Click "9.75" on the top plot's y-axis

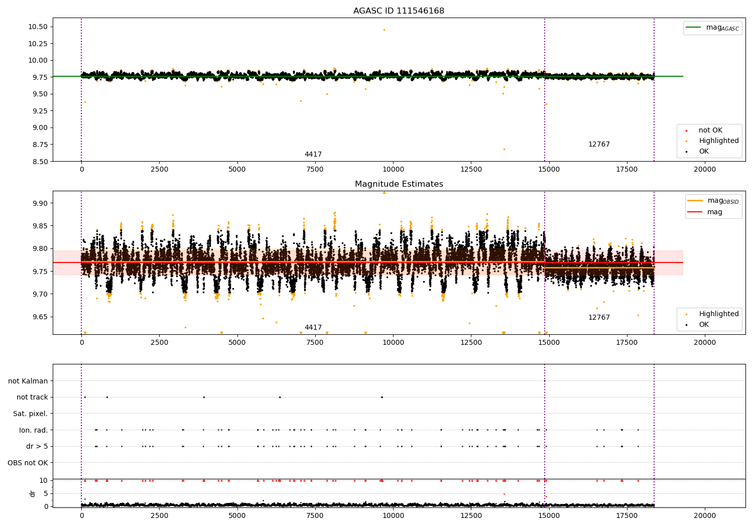(x=40, y=77)
